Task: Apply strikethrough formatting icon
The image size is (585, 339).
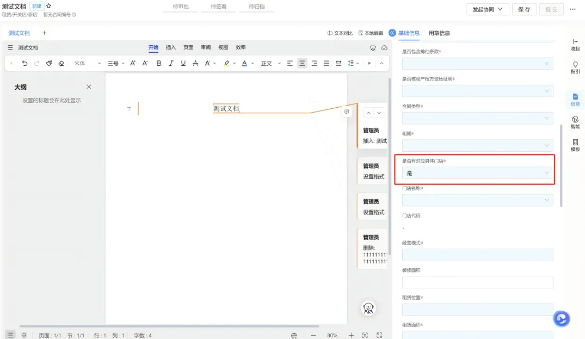Action: 195,64
